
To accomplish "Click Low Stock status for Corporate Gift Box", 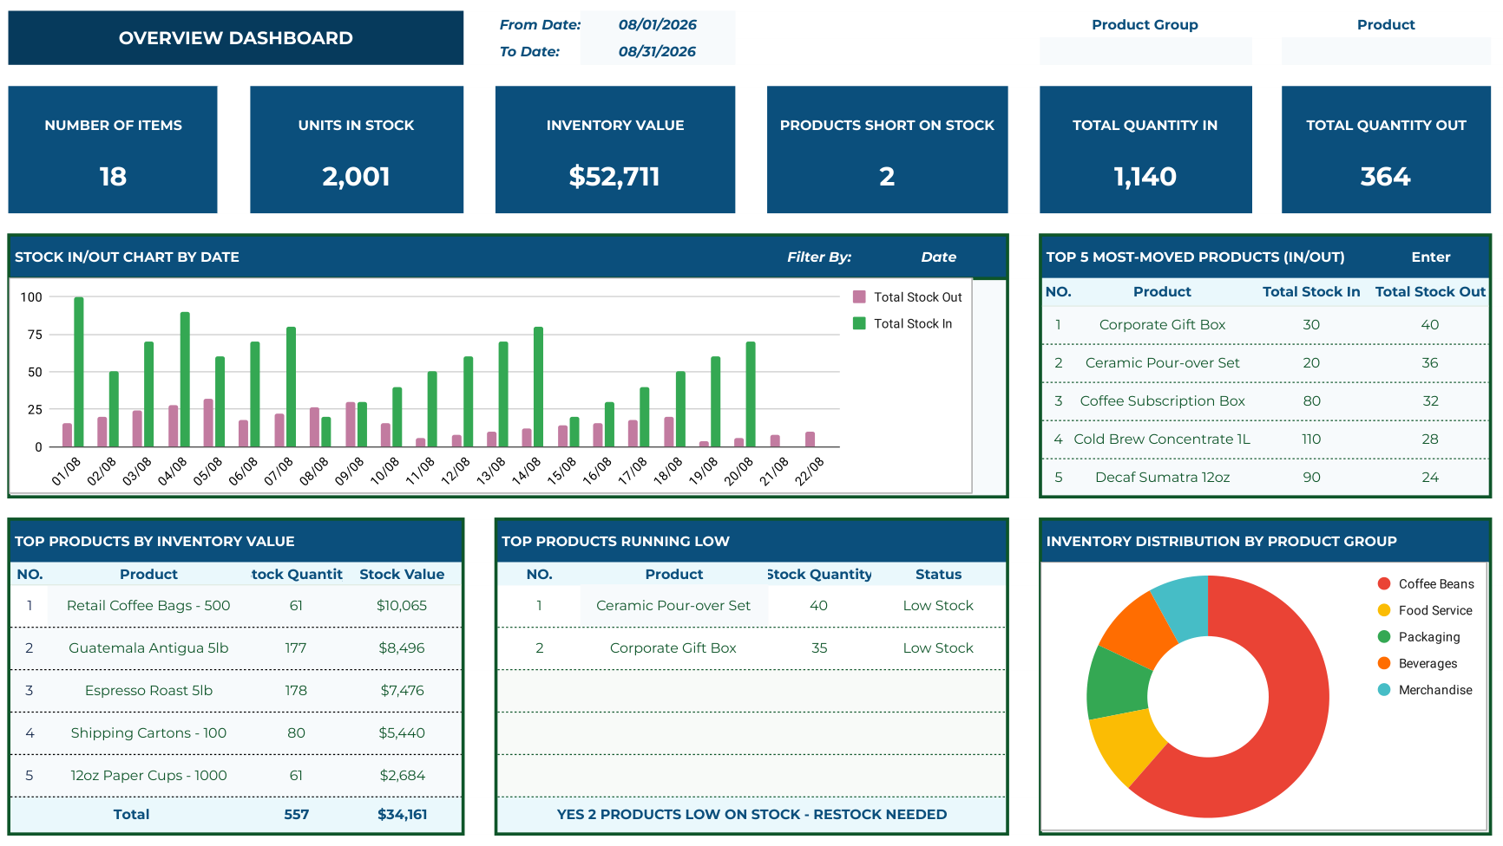I will pyautogui.click(x=938, y=648).
